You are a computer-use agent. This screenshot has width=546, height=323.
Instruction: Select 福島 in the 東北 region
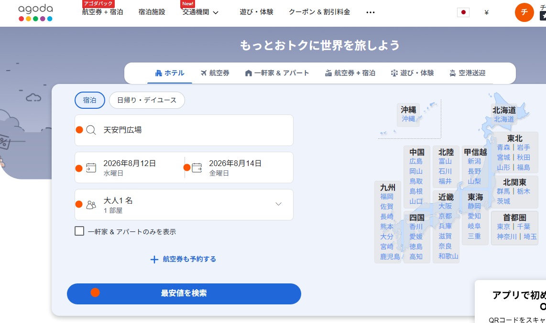(x=524, y=167)
